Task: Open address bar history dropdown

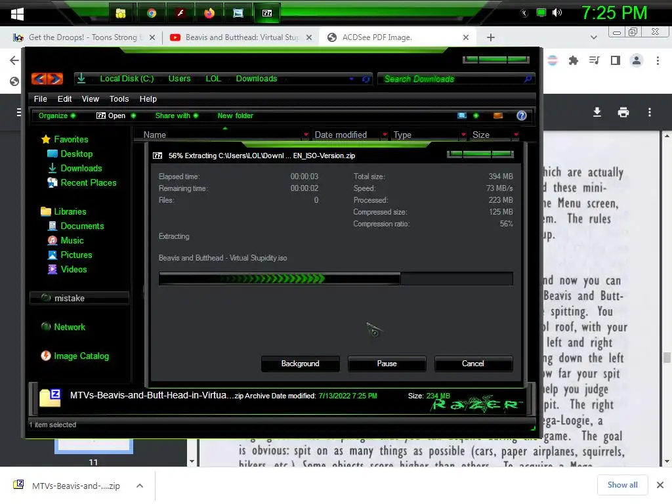Action: pyautogui.click(x=352, y=79)
